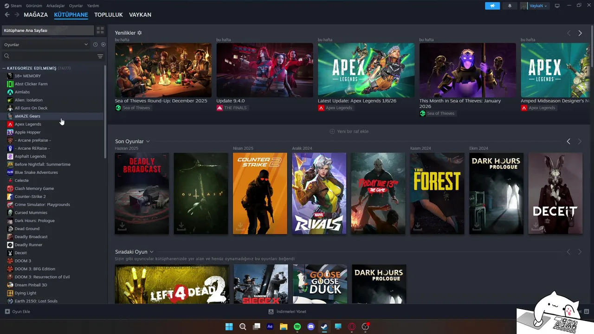Click the Sea of Thieves publisher icon under Round-Up
Image resolution: width=594 pixels, height=334 pixels.
(x=118, y=108)
